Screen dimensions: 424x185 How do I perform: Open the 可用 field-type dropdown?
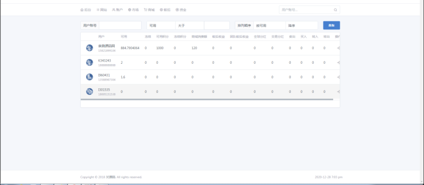click(161, 25)
